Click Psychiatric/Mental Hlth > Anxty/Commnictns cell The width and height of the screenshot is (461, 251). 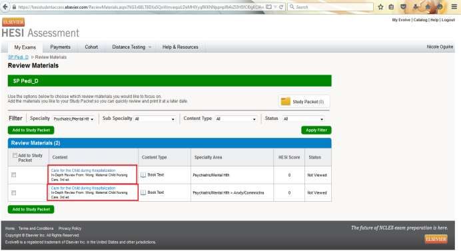[228, 193]
